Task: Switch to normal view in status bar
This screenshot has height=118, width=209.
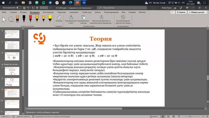Action: [163, 117]
